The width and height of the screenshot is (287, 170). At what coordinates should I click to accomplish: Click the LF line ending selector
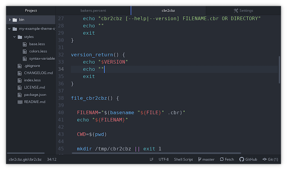click(151, 159)
